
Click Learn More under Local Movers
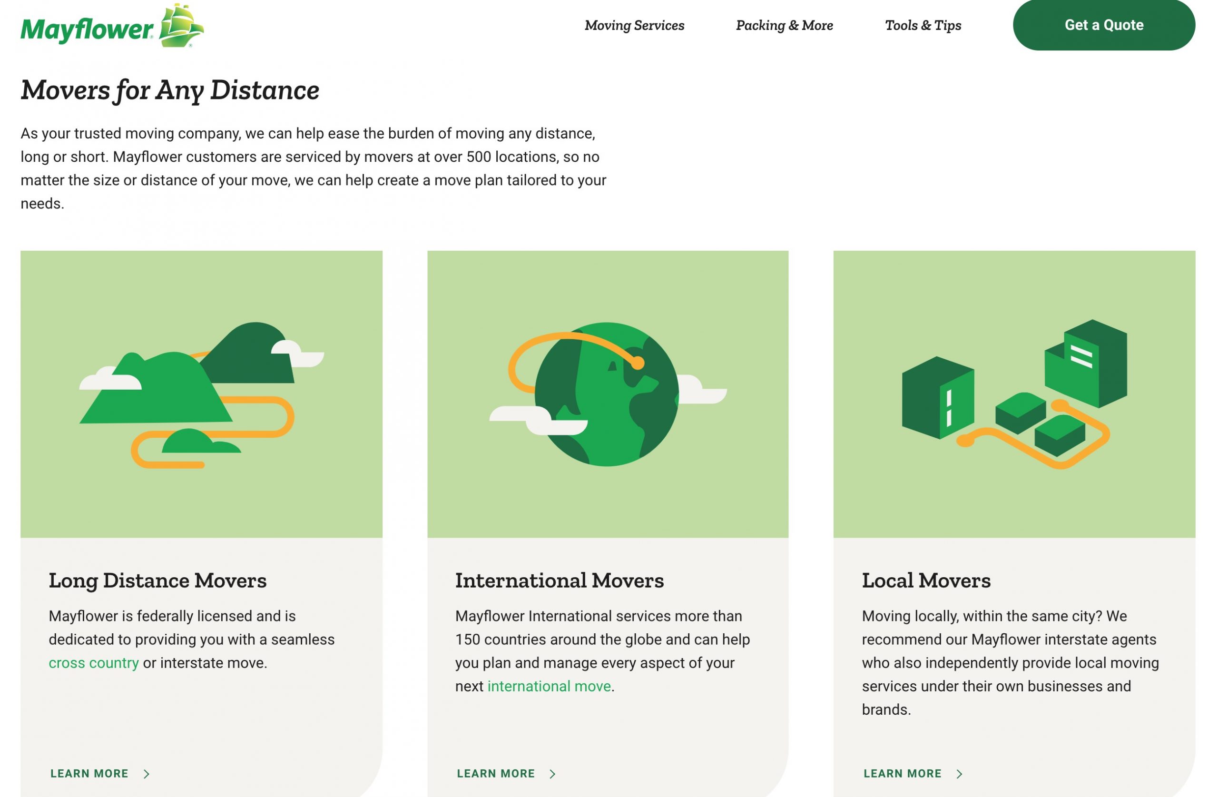coord(902,774)
